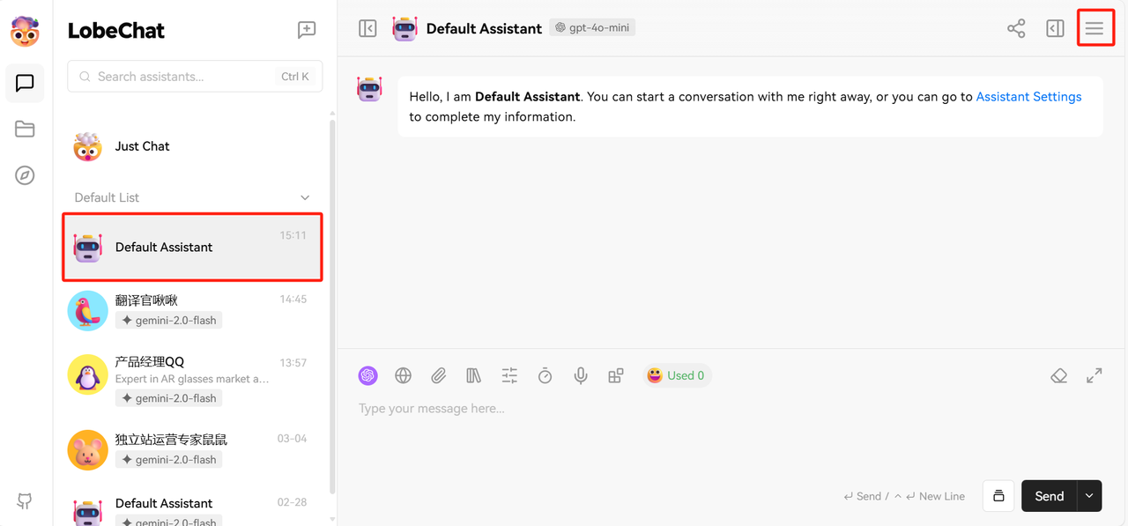The width and height of the screenshot is (1128, 526).
Task: Expand the message input to fullscreen
Action: pyautogui.click(x=1095, y=376)
